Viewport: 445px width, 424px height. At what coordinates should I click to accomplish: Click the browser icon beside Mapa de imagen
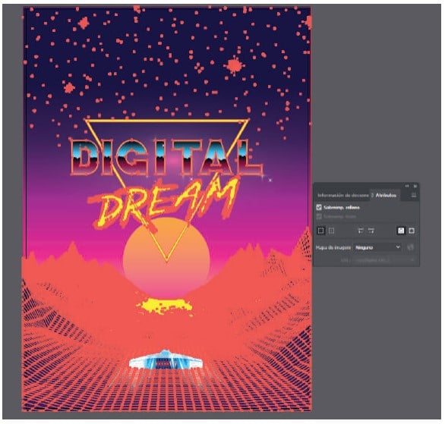tap(410, 247)
